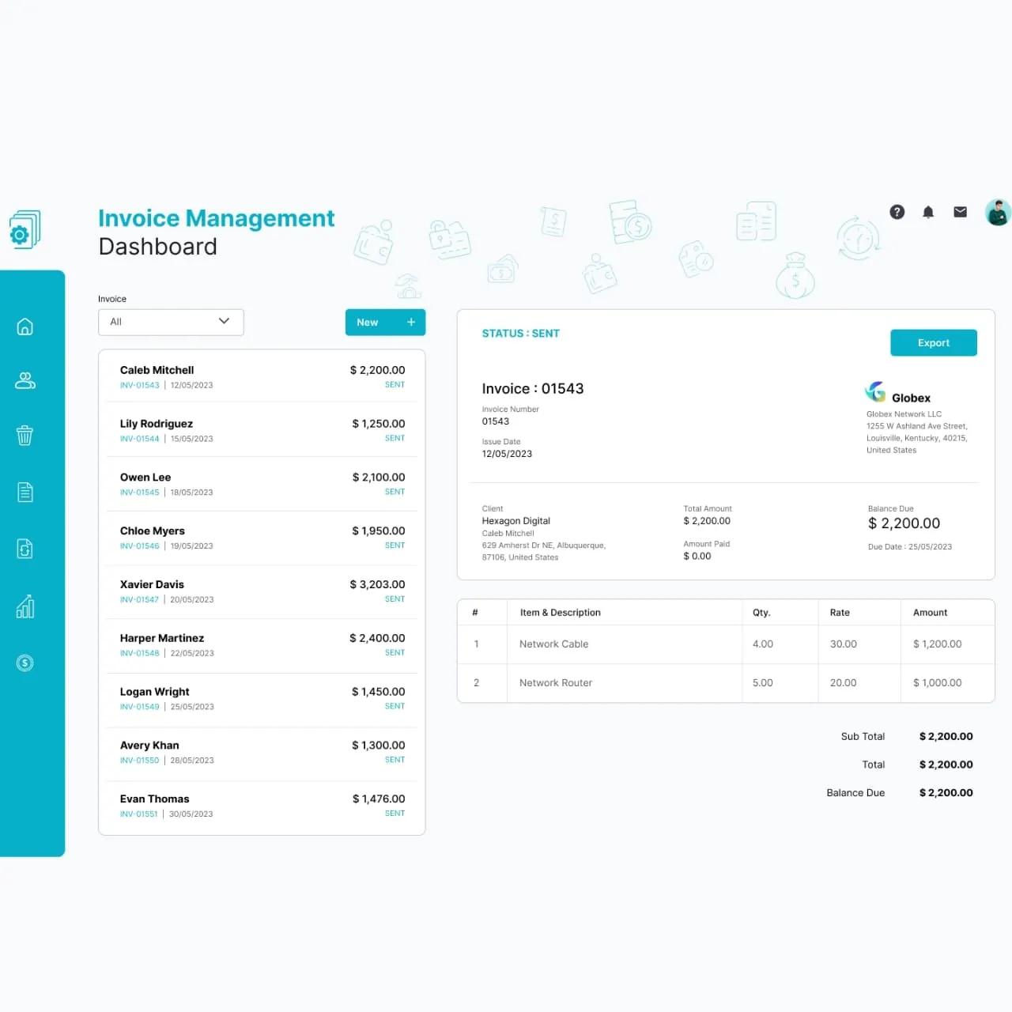Check the notifications bell

(928, 212)
